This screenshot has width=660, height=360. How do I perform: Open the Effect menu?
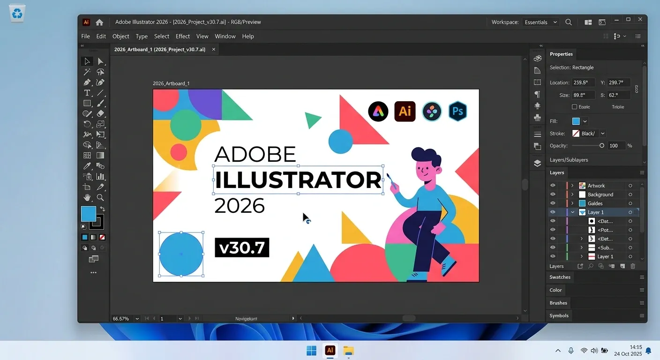[183, 36]
